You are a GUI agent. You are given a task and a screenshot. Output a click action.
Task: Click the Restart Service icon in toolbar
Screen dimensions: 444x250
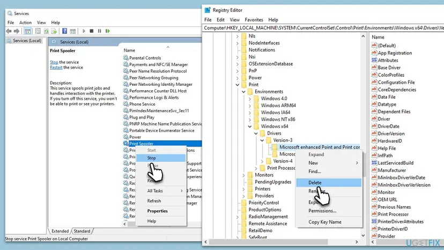pyautogui.click(x=108, y=31)
